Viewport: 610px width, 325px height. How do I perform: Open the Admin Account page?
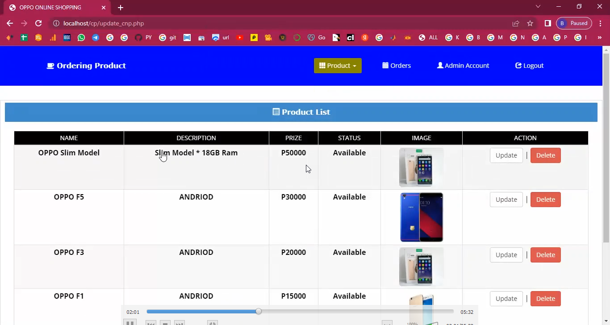(x=463, y=66)
